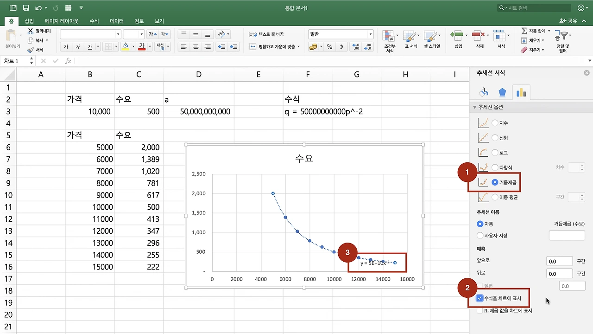The height and width of the screenshot is (334, 593).
Task: Switch to the Review (검토) ribbon tab
Action: 139,21
